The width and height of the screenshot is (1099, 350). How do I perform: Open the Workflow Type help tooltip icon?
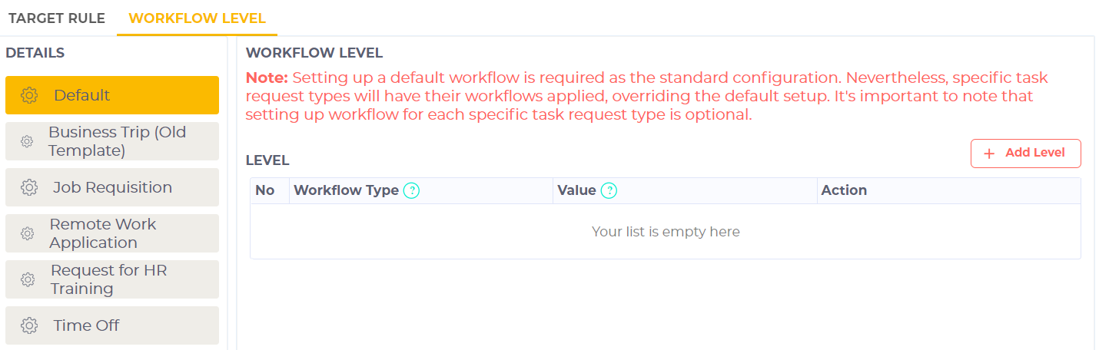[x=412, y=190]
